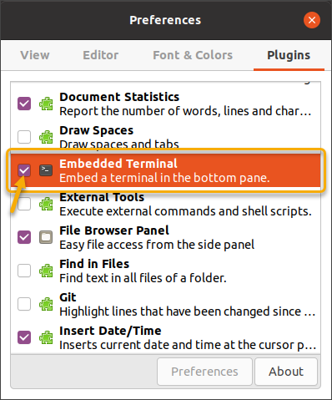The width and height of the screenshot is (332, 400).
Task: Go to Font & Colors tab
Action: [x=193, y=55]
